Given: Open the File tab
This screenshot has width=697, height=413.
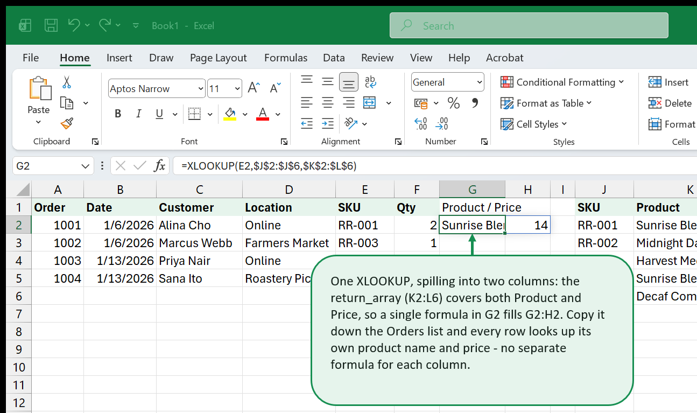Looking at the screenshot, I should 31,58.
